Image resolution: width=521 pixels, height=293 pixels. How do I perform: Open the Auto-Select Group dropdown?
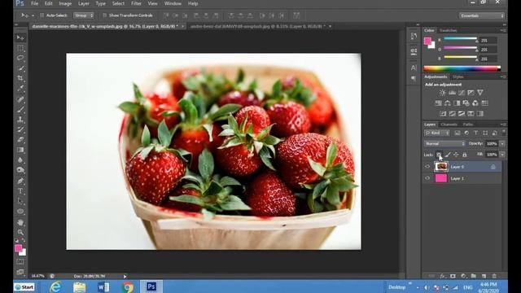point(84,15)
